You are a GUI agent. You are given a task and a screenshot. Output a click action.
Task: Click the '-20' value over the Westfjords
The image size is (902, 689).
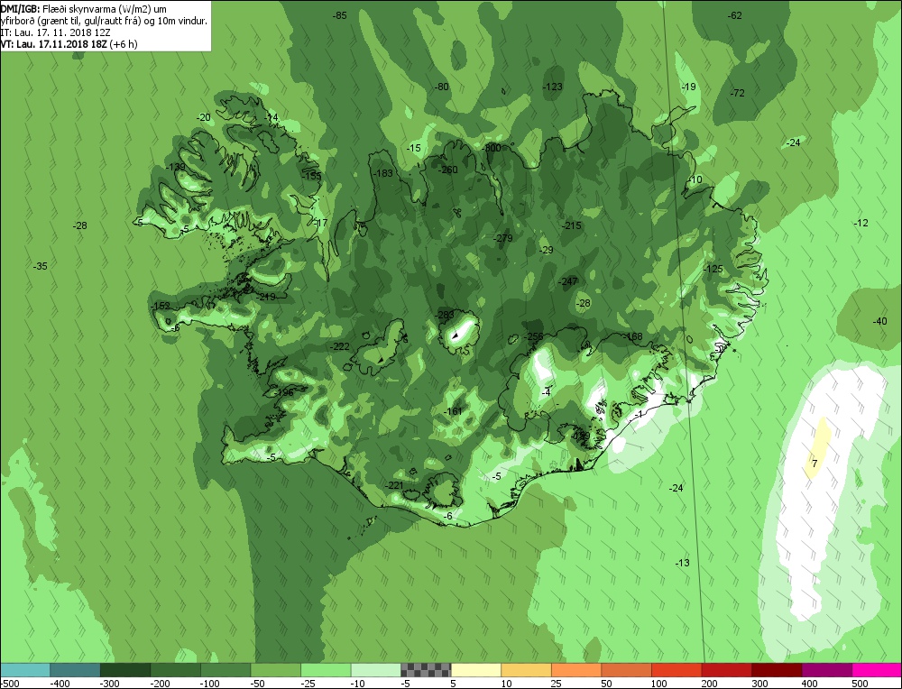click(203, 117)
